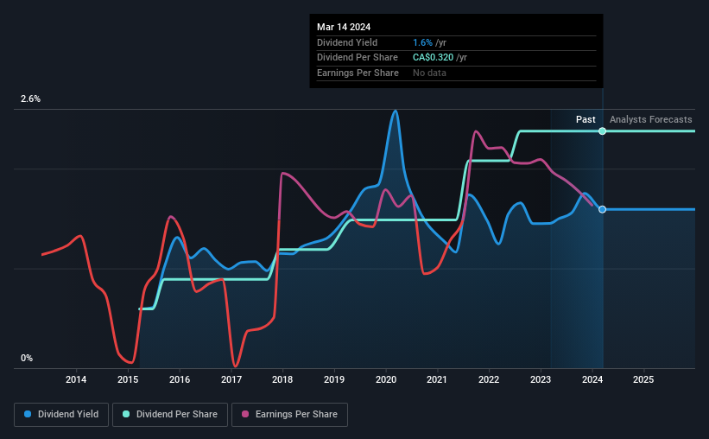Click the Past label above the chart
Image resolution: width=709 pixels, height=439 pixels.
(x=586, y=119)
